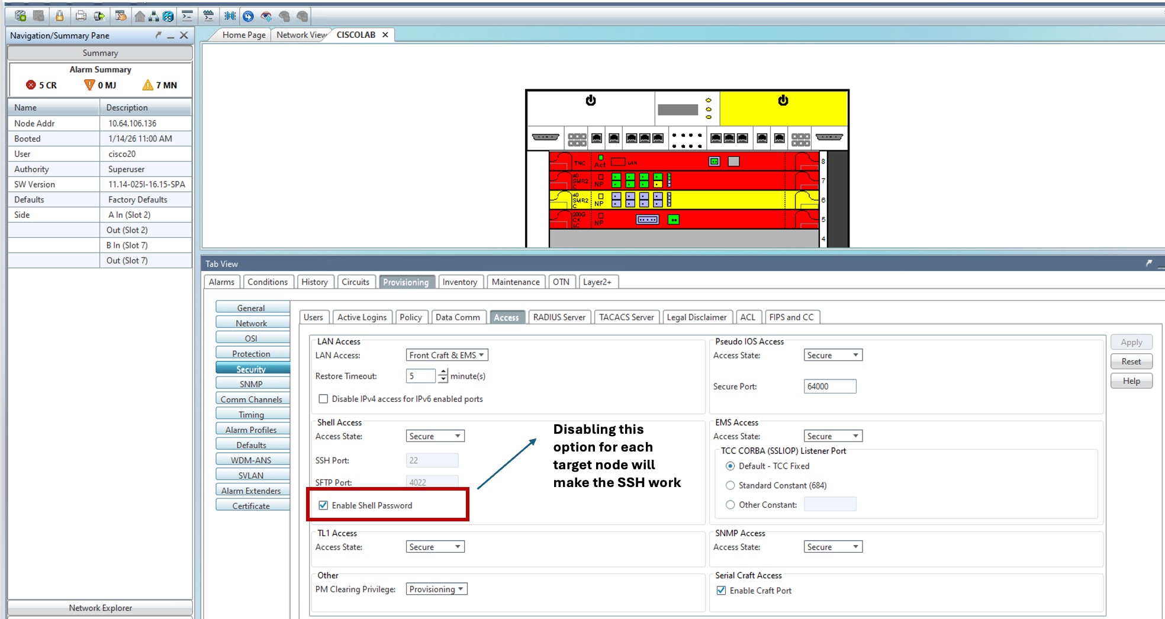This screenshot has height=619, width=1165.
Task: Switch to the Network View tab
Action: click(x=301, y=35)
